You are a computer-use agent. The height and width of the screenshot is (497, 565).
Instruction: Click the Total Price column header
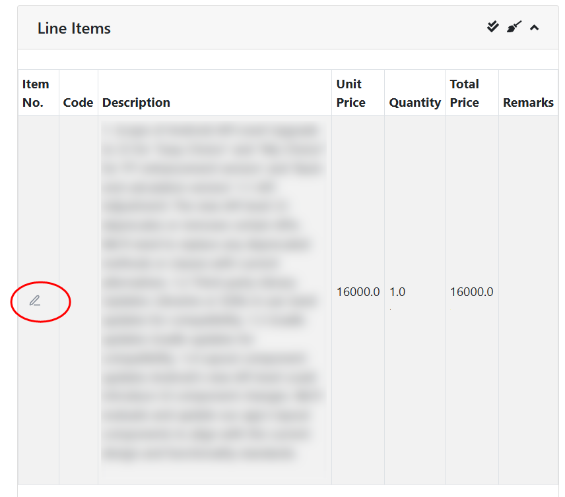click(x=465, y=93)
